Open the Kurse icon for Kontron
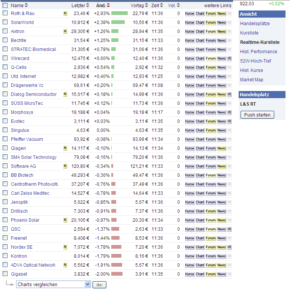Image resolution: width=290 pixels, height=294 pixels. tap(190, 256)
